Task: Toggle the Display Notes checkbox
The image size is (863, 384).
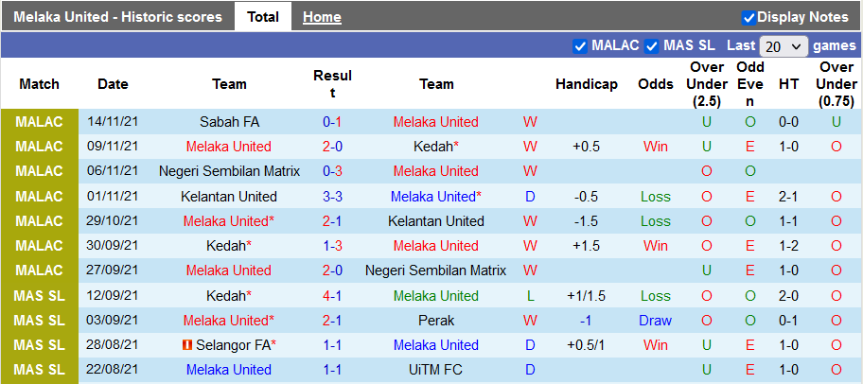Action: (749, 17)
